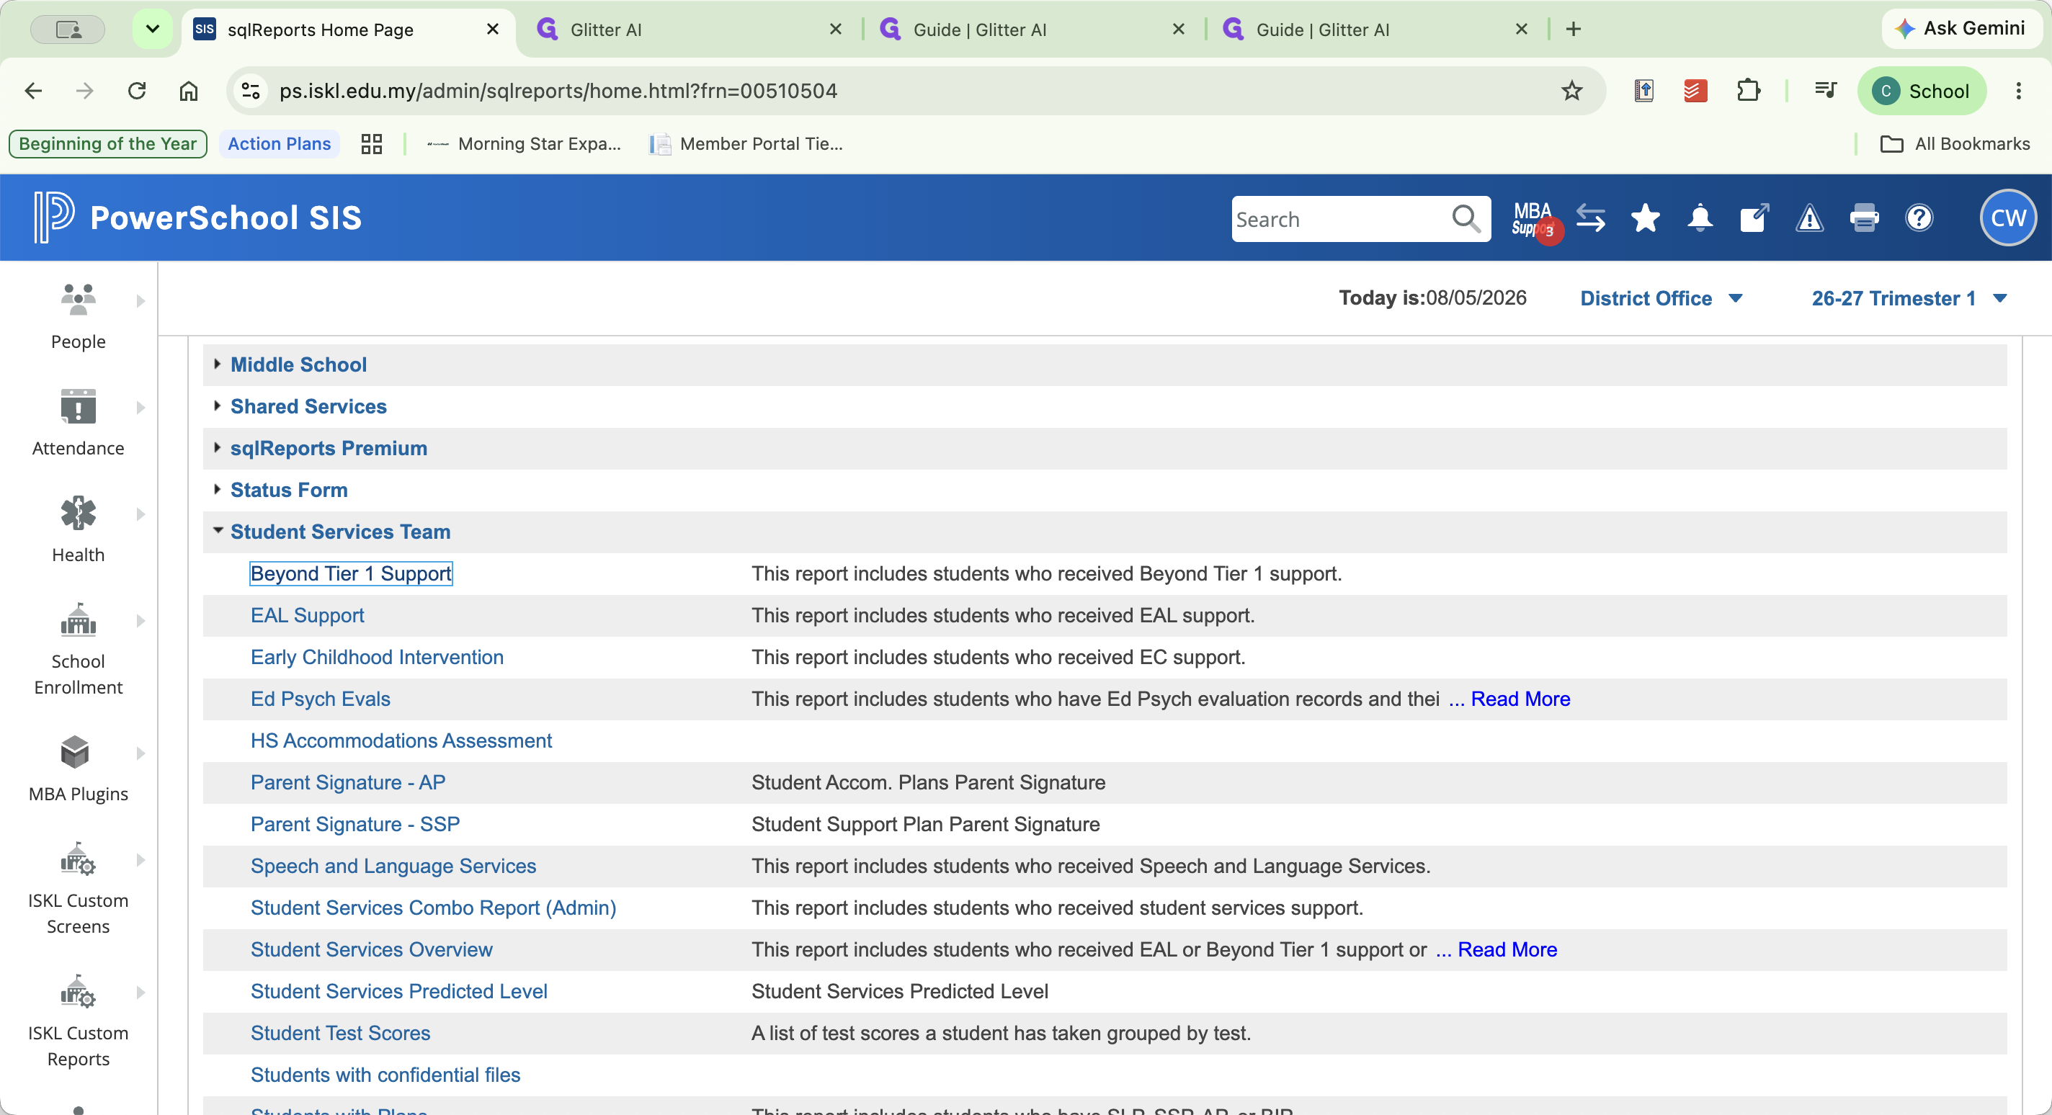This screenshot has height=1115, width=2052.
Task: Open the help question mark icon
Action: click(x=1919, y=218)
